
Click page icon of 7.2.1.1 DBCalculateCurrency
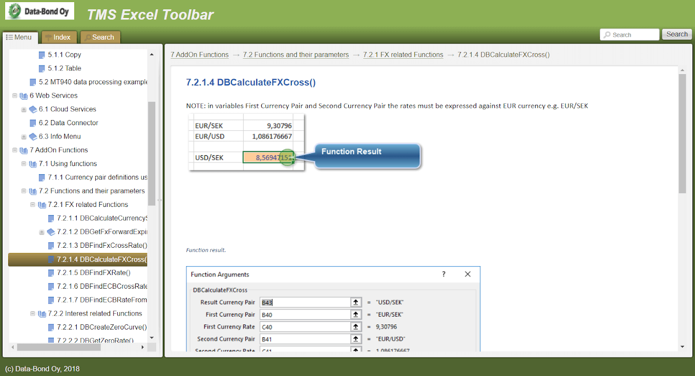(x=51, y=218)
